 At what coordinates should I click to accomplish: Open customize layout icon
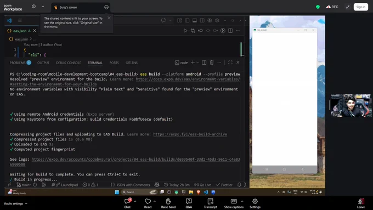click(x=179, y=20)
